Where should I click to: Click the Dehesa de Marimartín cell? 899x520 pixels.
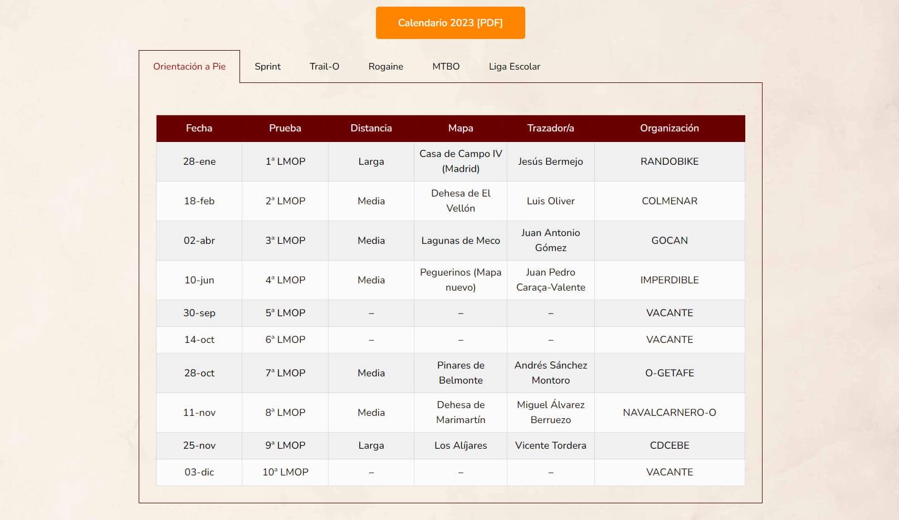tap(461, 413)
